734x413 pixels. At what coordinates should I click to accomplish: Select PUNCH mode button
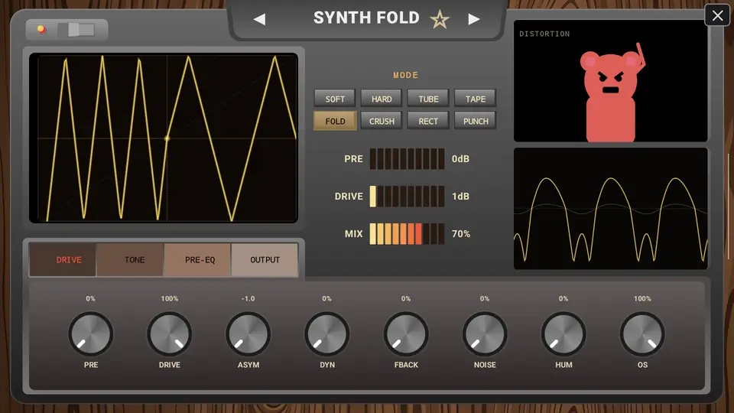(475, 122)
